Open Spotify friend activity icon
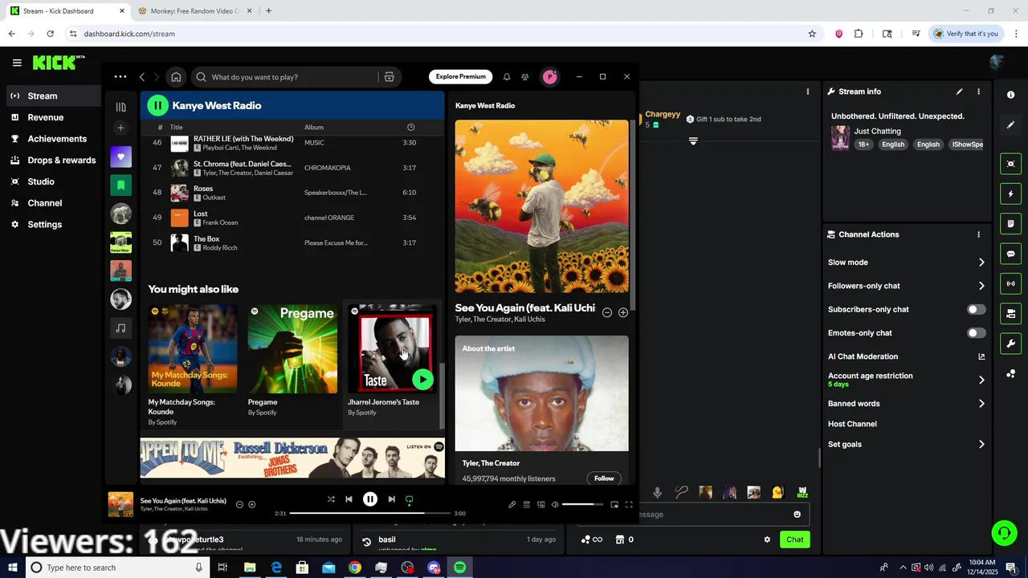Screen dimensions: 1028x578 point(524,77)
